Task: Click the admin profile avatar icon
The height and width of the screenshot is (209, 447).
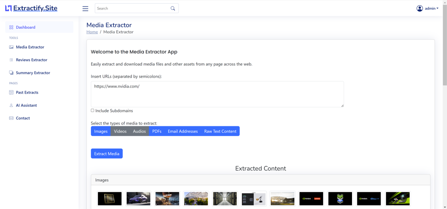Action: (x=420, y=8)
